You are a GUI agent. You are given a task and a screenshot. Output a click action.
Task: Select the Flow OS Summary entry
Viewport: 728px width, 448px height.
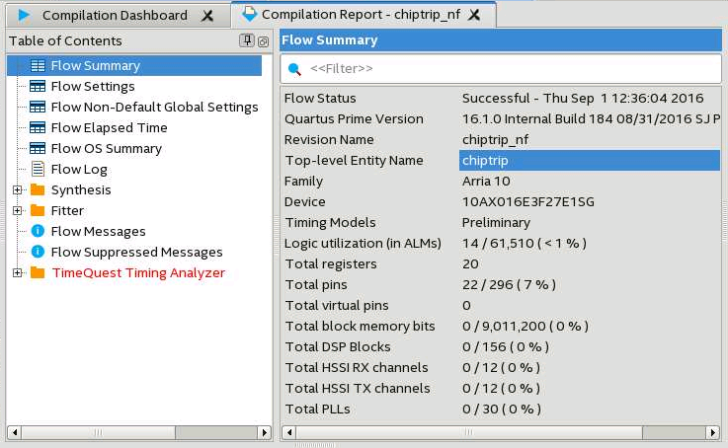click(106, 148)
